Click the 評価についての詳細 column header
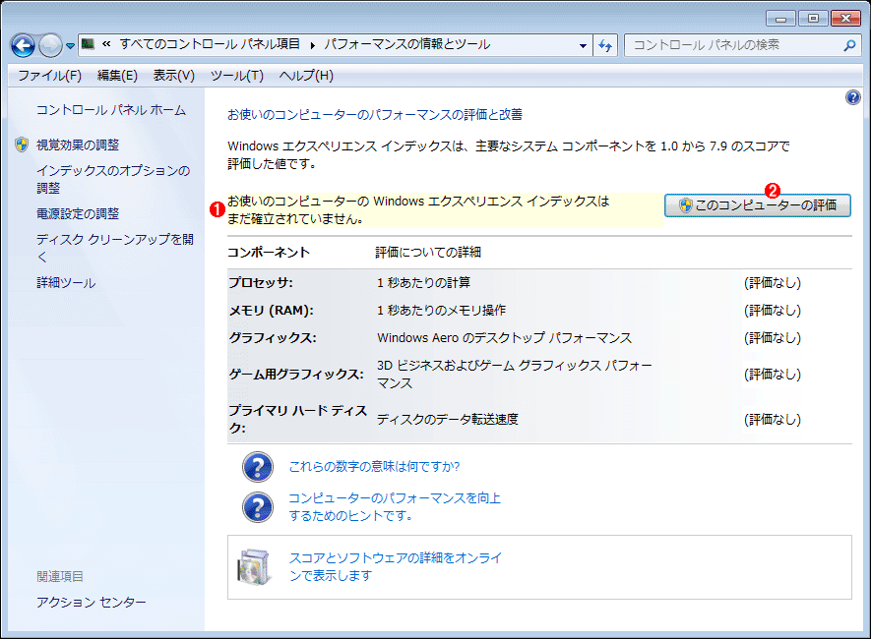 point(428,253)
